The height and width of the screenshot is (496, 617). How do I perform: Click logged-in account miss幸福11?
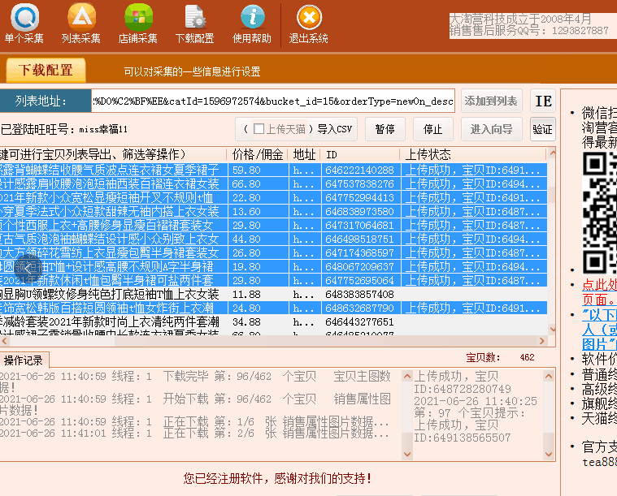pyautogui.click(x=103, y=129)
